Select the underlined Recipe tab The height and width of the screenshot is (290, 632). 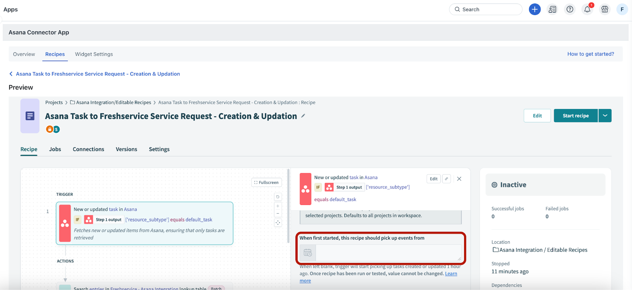click(x=29, y=149)
